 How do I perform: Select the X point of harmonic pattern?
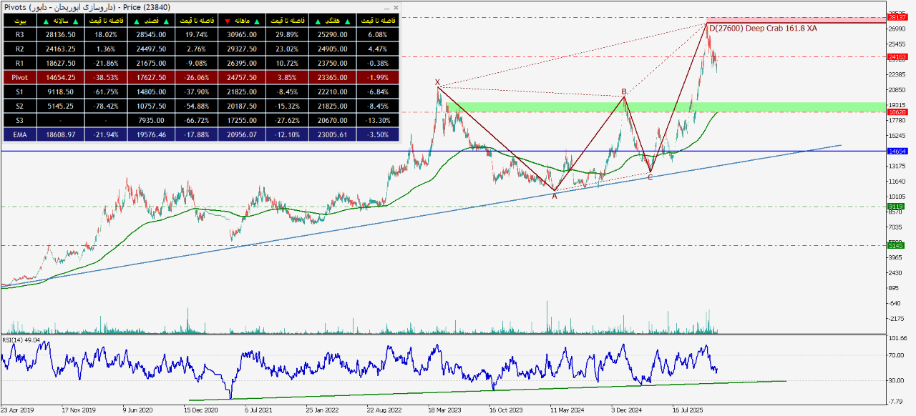pyautogui.click(x=437, y=82)
